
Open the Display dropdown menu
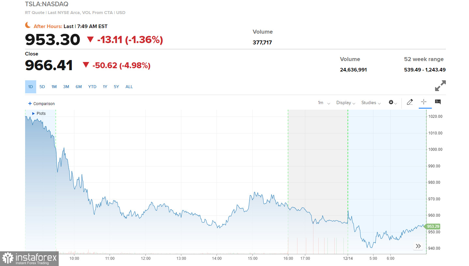(x=345, y=103)
